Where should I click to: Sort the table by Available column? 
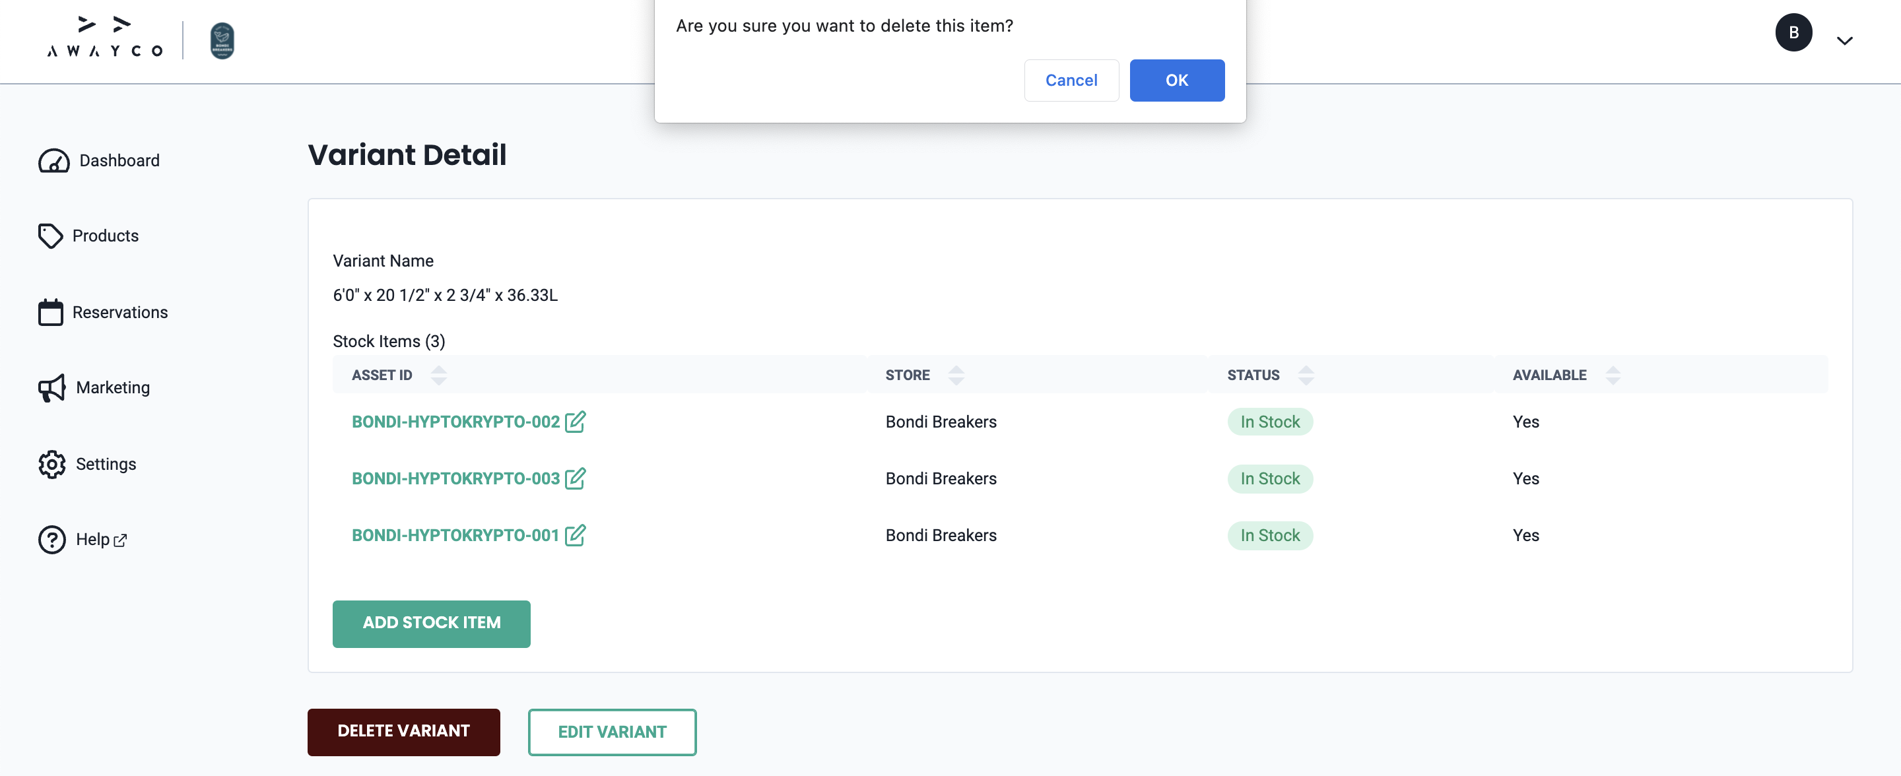[1613, 375]
